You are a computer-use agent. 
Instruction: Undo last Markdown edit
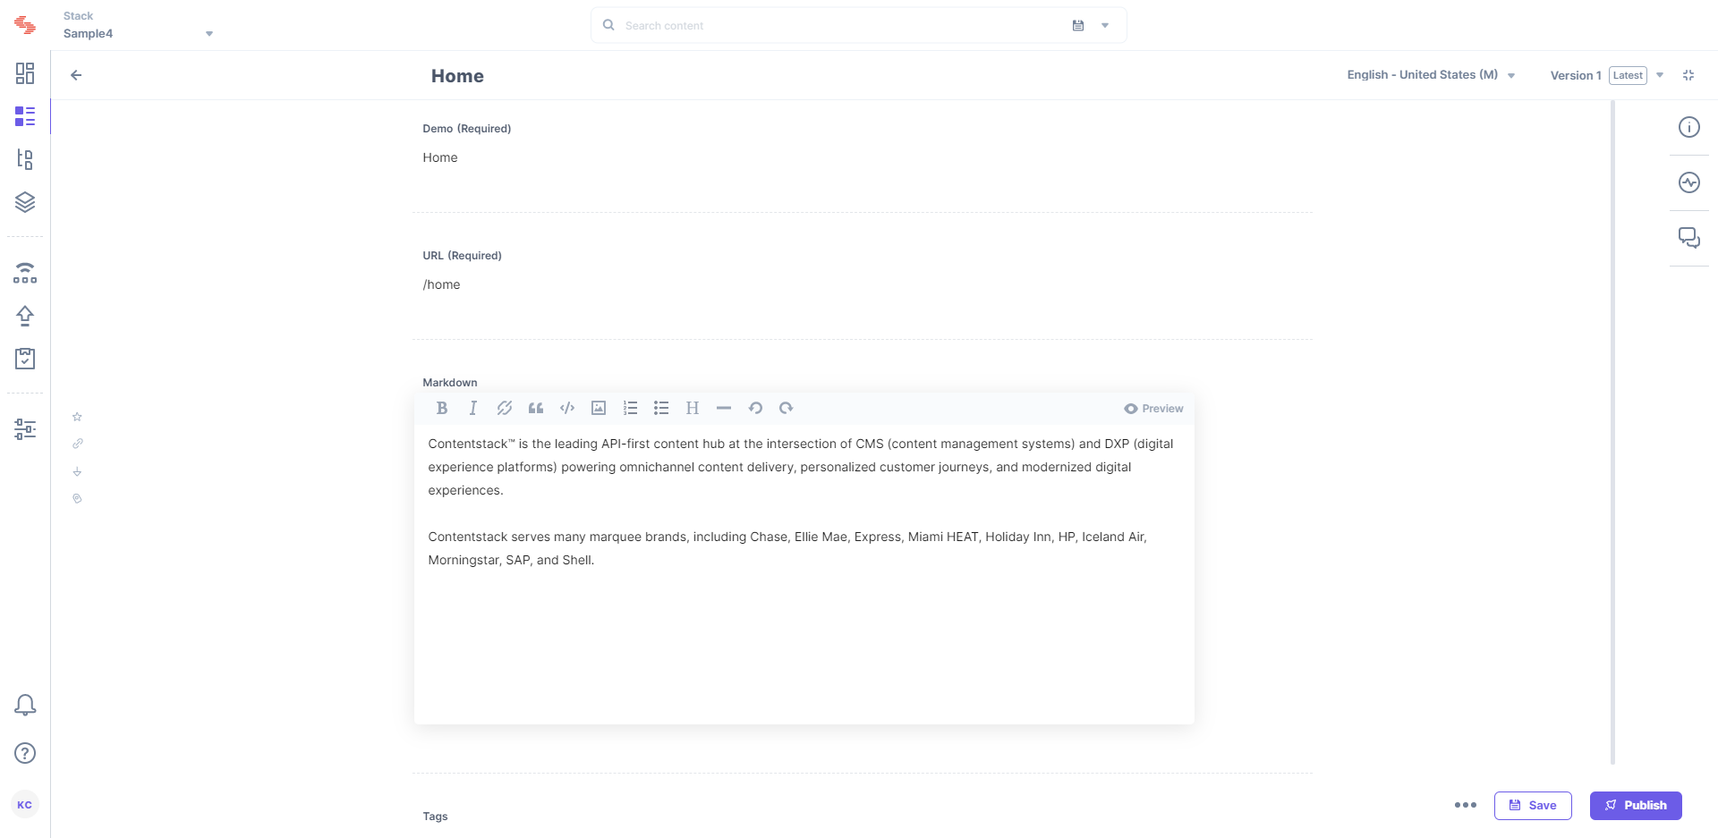(755, 408)
